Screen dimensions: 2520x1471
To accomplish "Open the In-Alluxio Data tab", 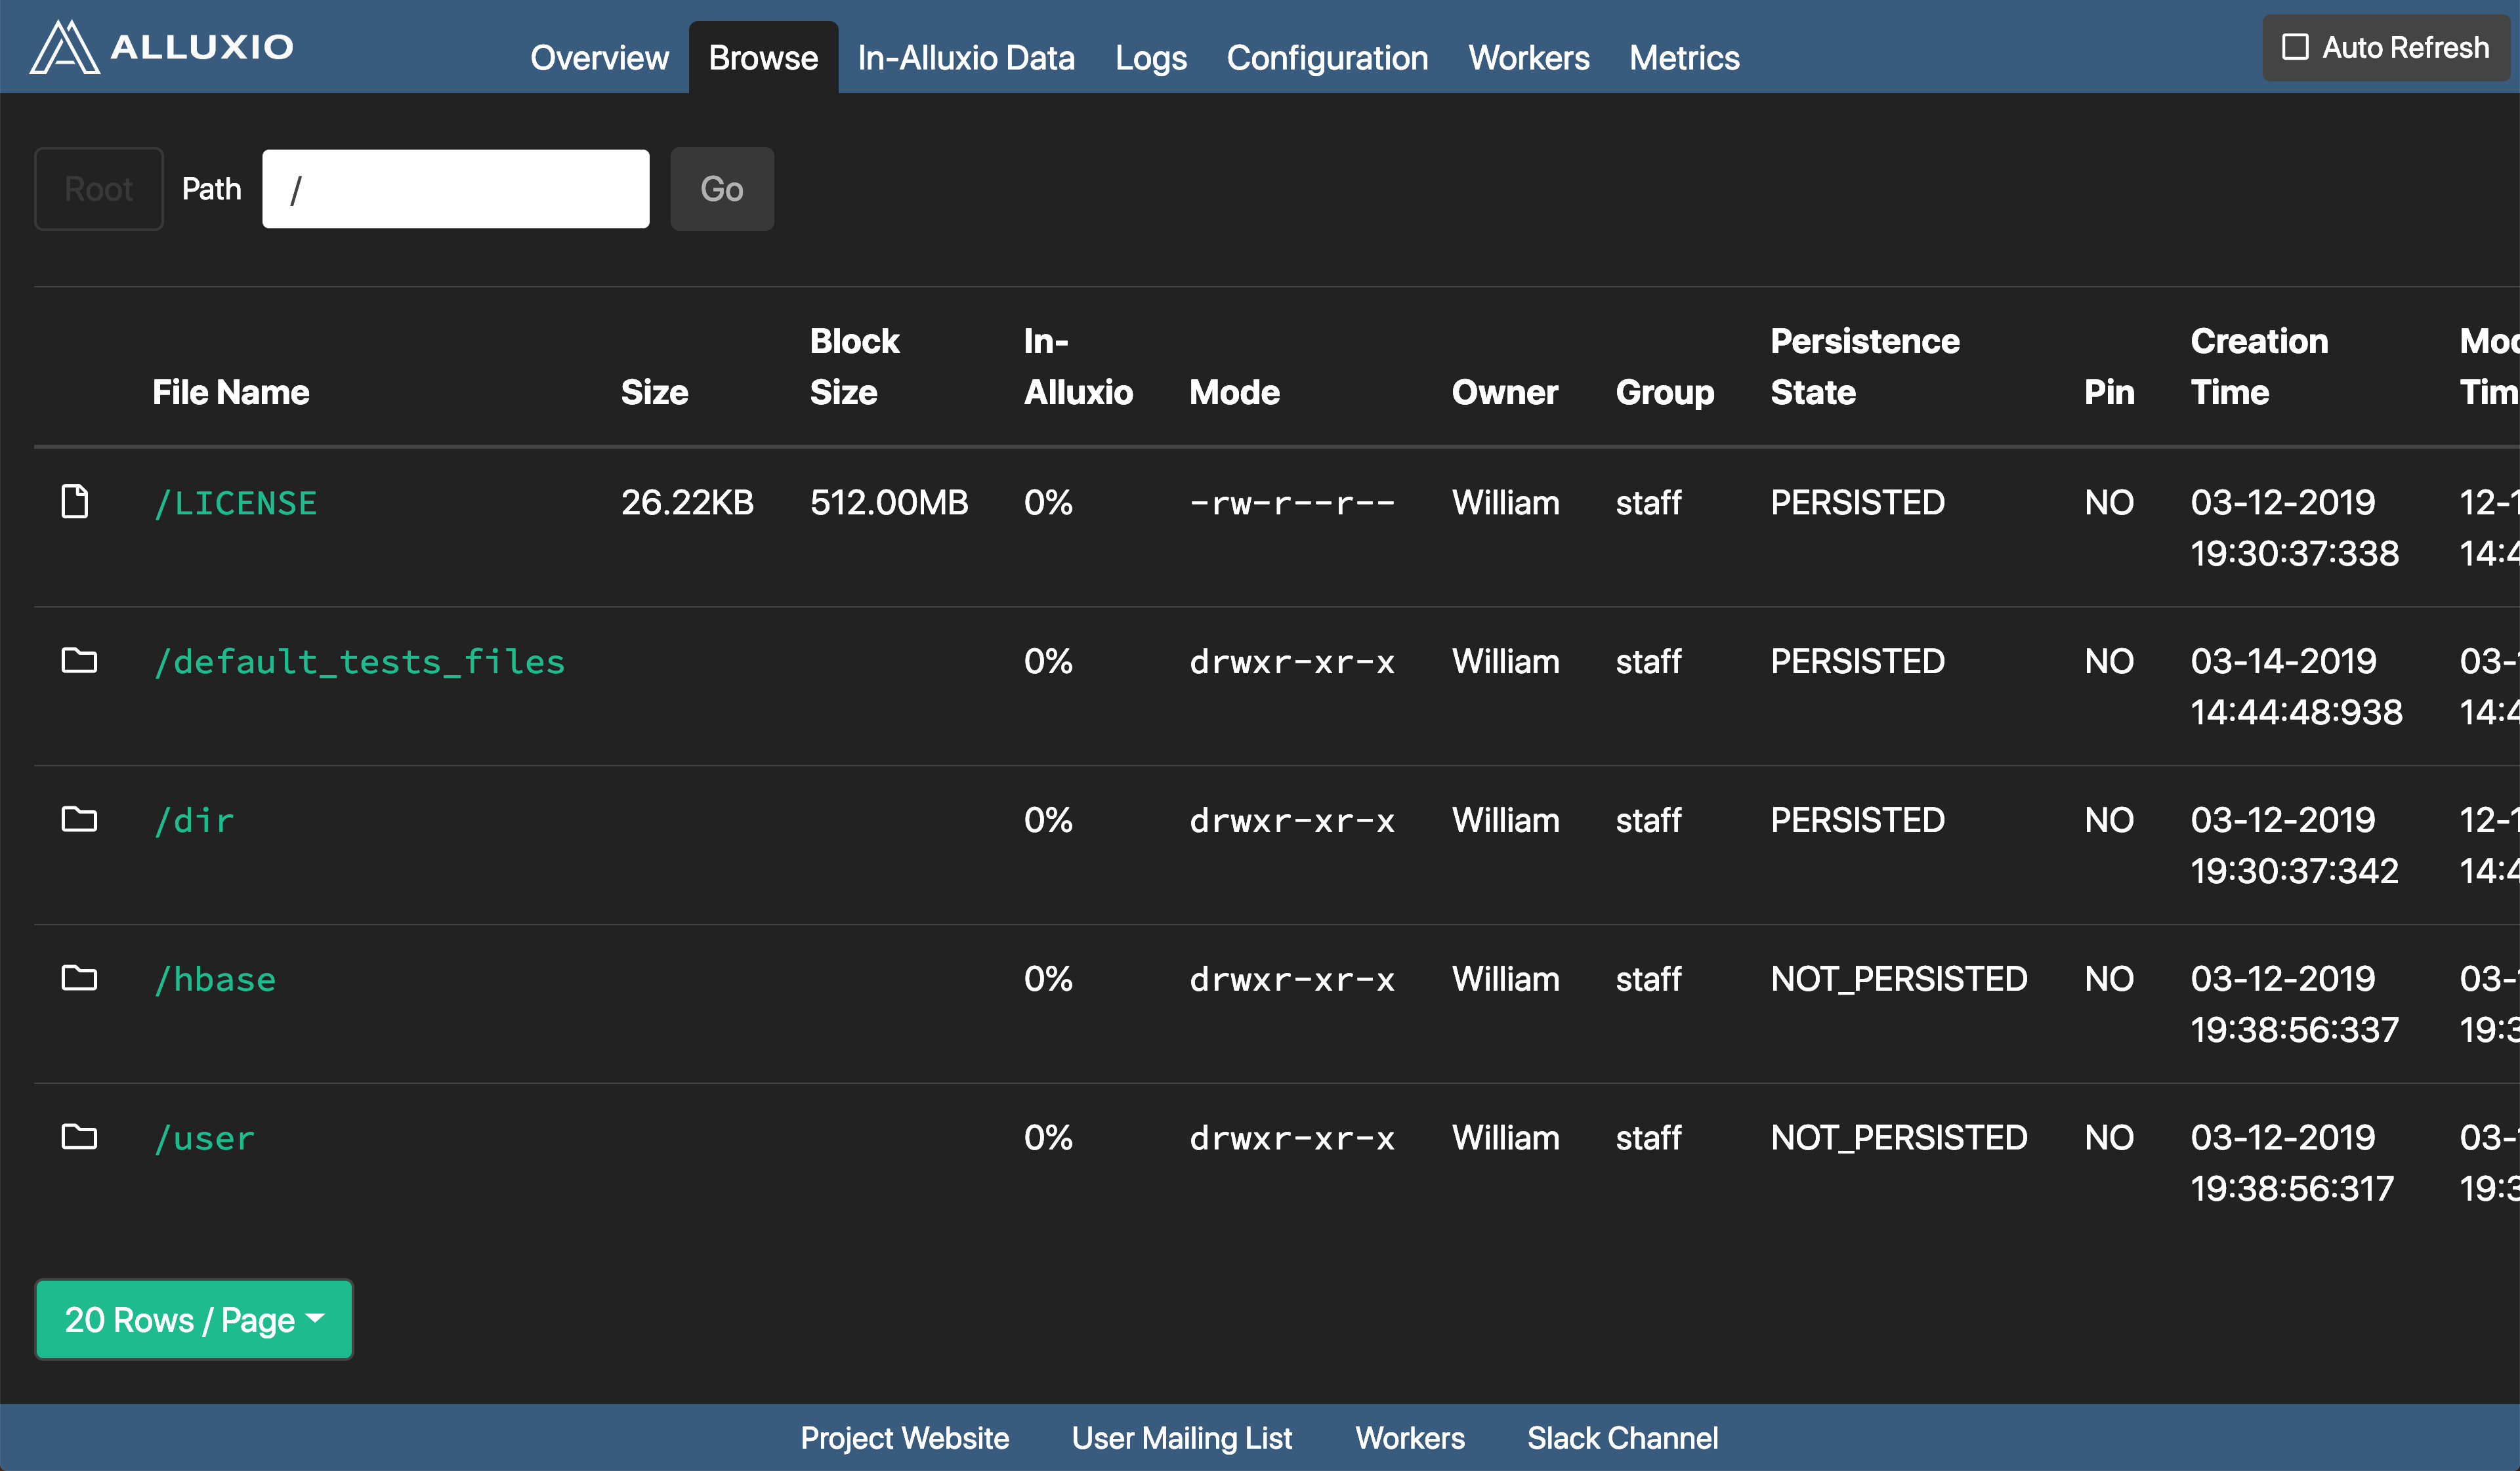I will 966,58.
